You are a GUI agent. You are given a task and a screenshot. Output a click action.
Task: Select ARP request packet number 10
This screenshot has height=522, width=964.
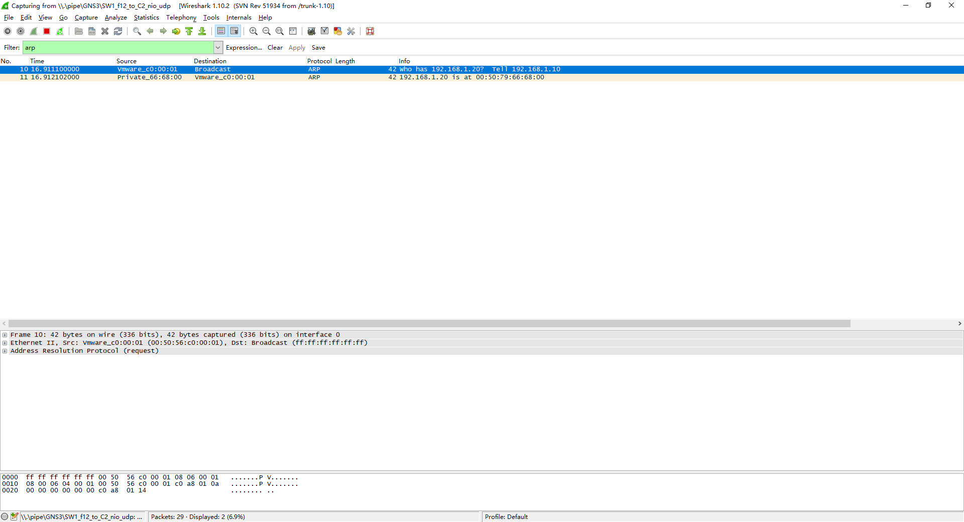pos(482,69)
